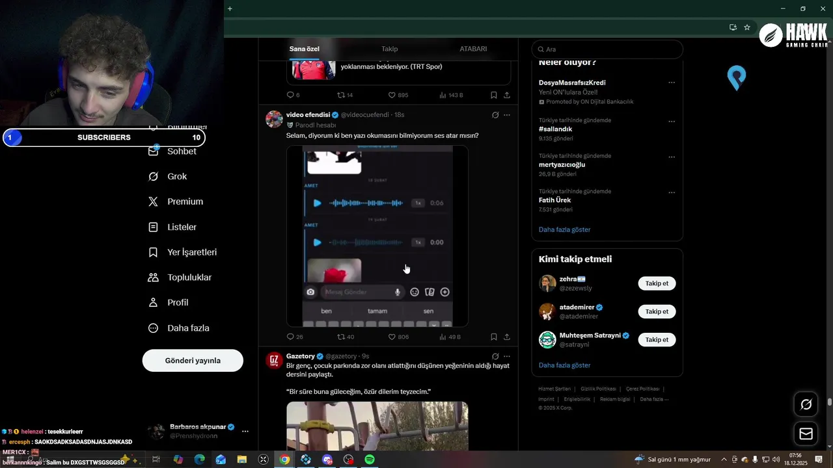Follow atademirer
The image size is (833, 468).
click(x=657, y=311)
